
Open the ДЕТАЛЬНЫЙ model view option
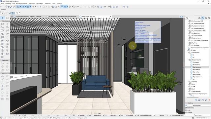130,115
